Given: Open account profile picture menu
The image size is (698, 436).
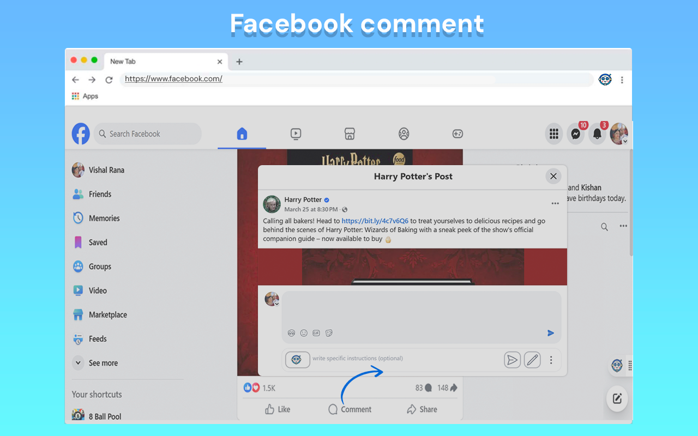Looking at the screenshot, I should click(619, 134).
